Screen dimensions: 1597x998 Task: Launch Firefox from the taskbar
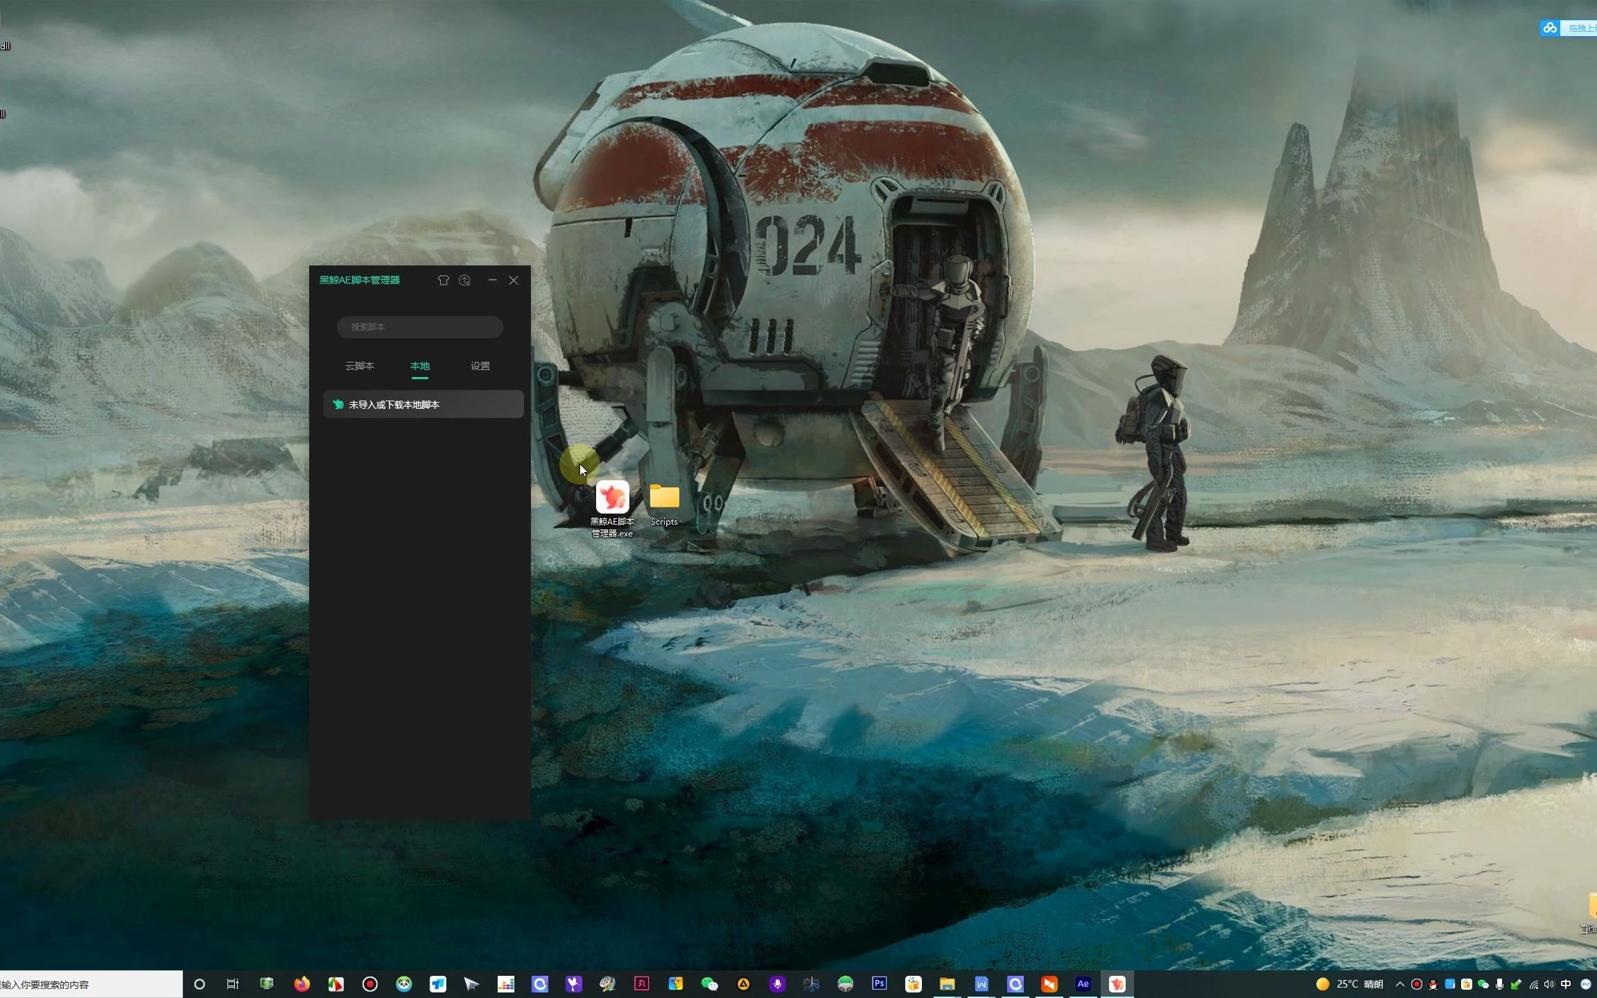[302, 983]
